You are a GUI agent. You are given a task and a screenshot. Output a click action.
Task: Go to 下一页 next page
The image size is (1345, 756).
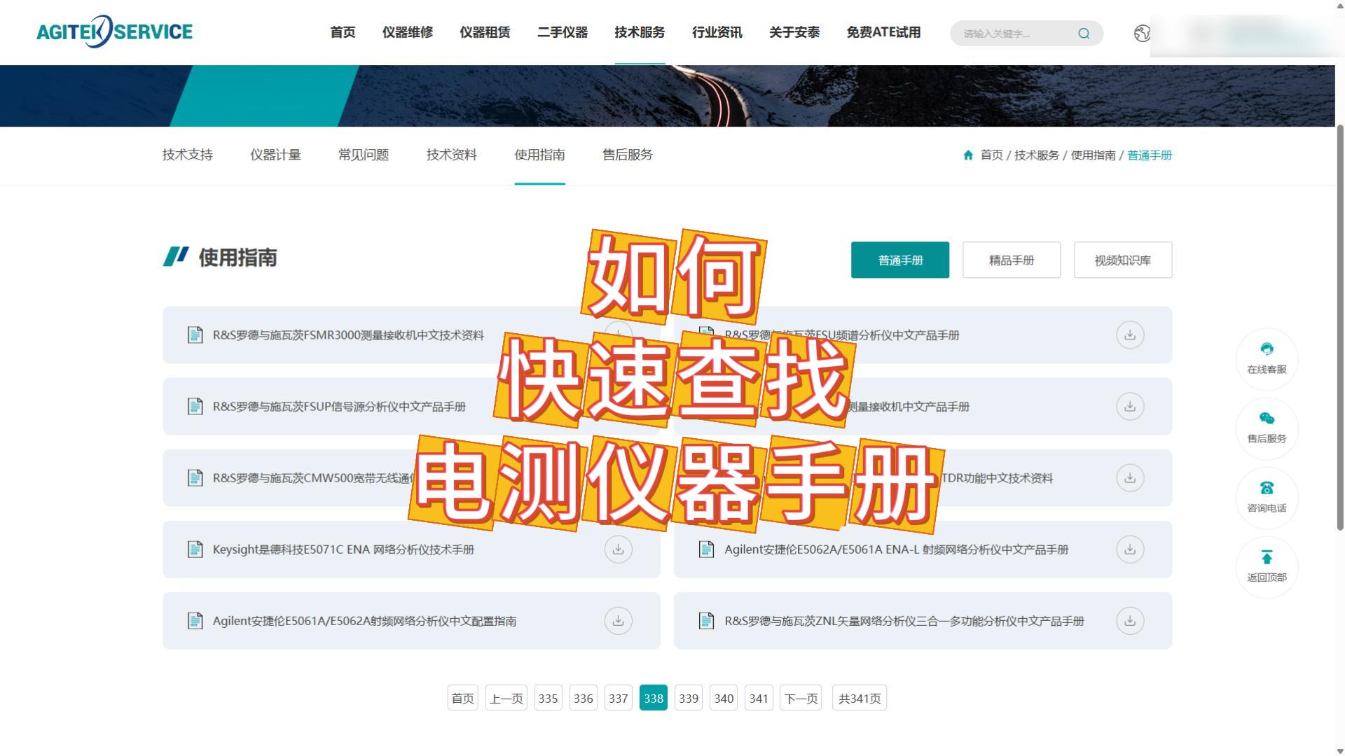click(801, 698)
